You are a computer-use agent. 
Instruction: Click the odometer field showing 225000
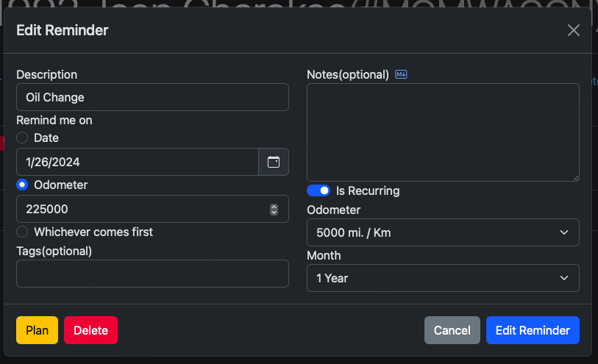[140, 209]
